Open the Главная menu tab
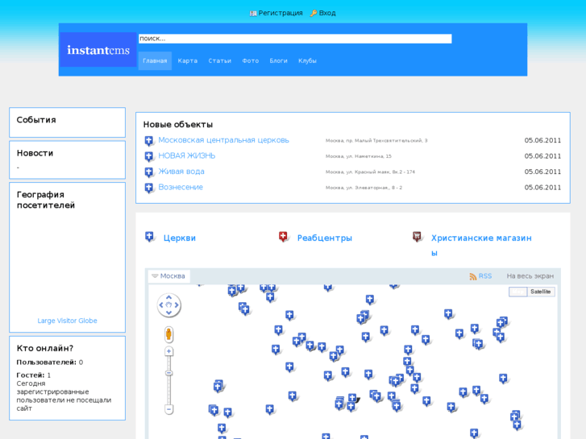The height and width of the screenshot is (439, 586). click(x=155, y=61)
